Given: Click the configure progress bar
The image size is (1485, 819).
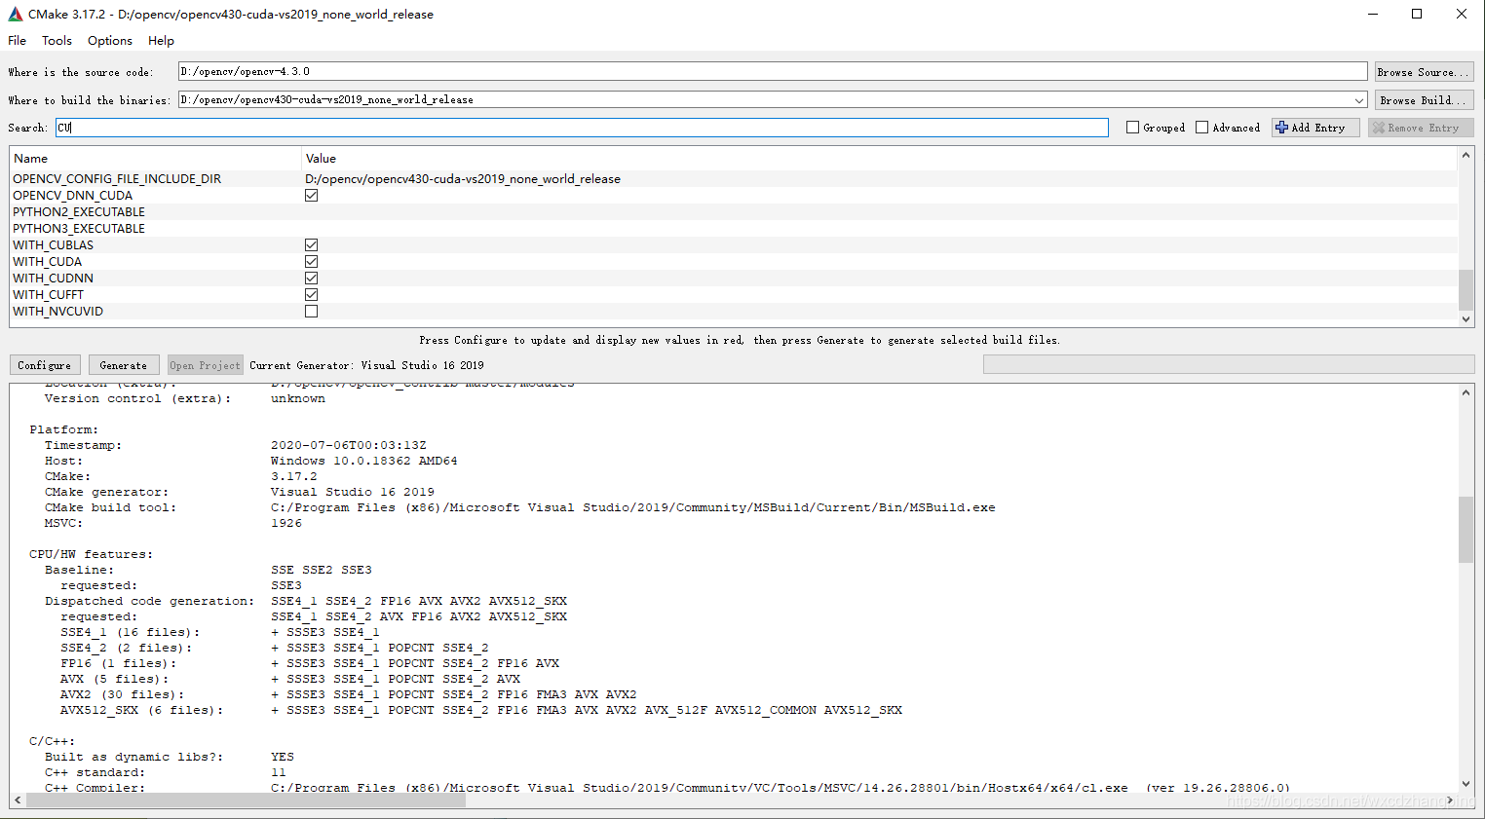Looking at the screenshot, I should tap(1228, 364).
